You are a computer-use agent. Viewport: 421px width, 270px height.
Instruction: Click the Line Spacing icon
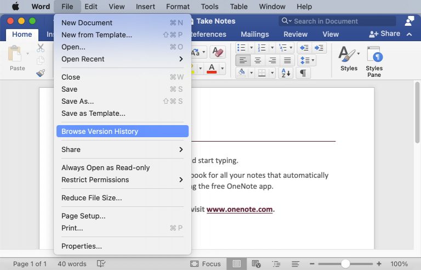[305, 60]
